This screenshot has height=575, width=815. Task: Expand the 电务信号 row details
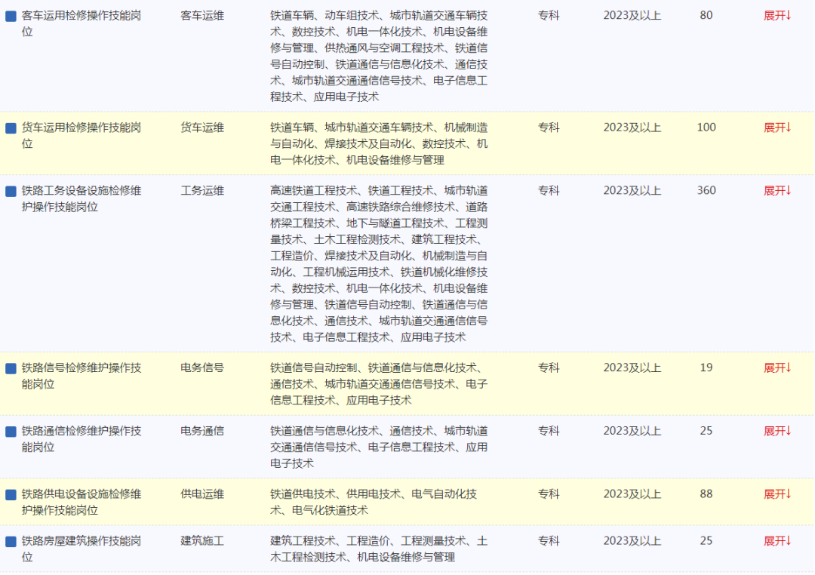click(x=777, y=368)
